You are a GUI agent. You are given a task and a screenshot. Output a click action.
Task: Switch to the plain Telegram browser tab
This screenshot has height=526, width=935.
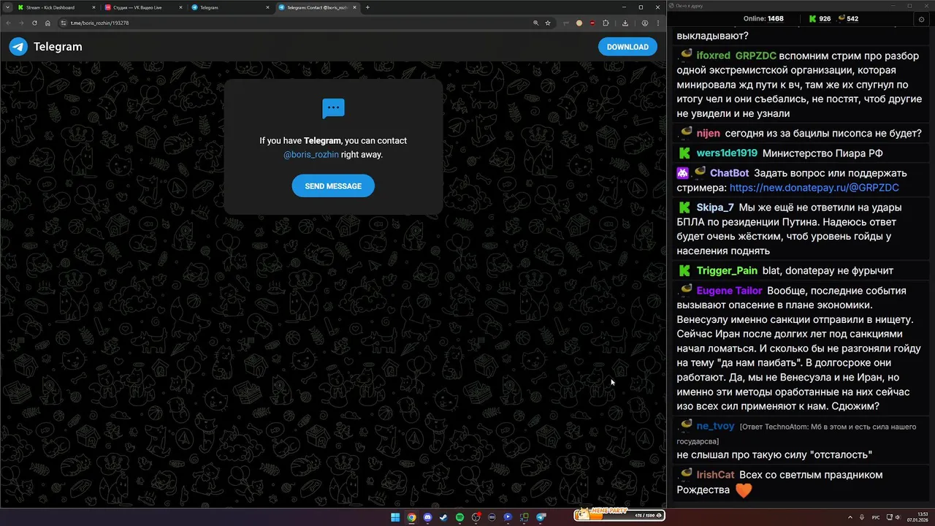point(229,7)
